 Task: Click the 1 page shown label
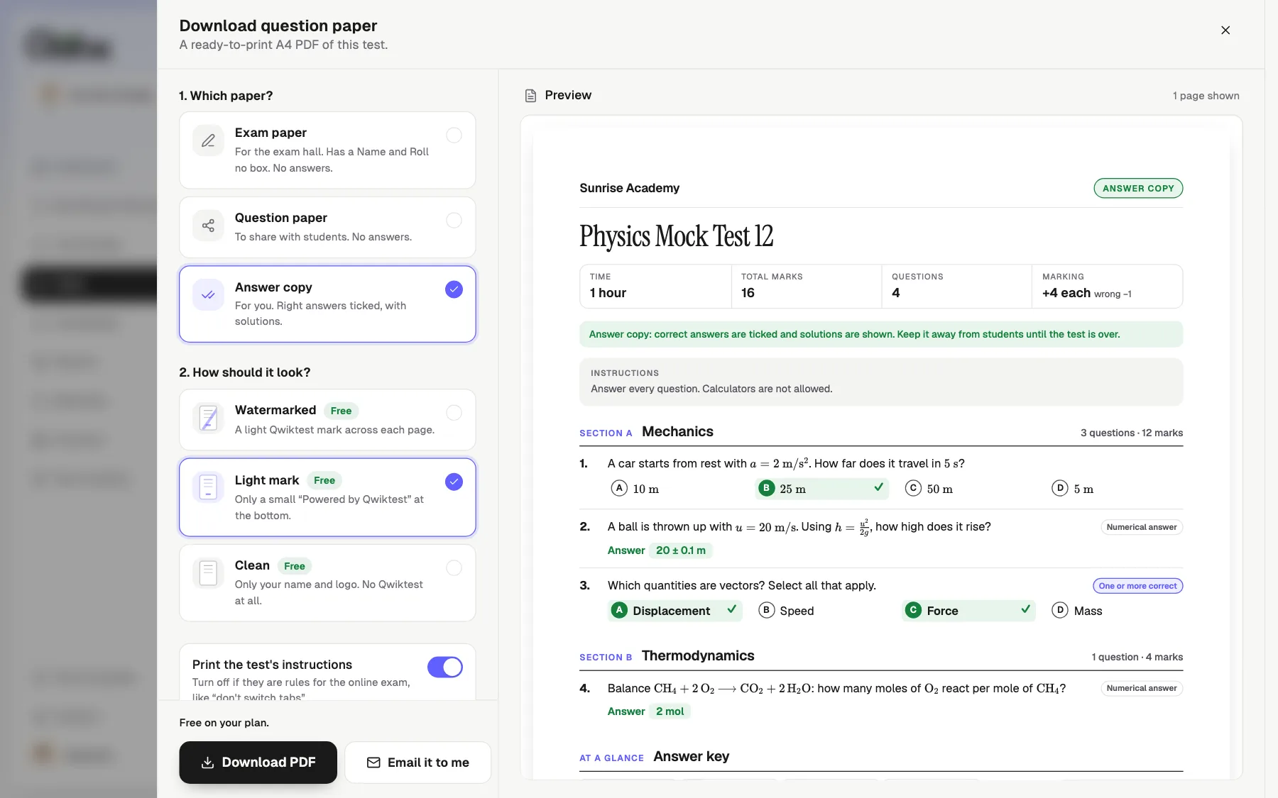point(1206,96)
